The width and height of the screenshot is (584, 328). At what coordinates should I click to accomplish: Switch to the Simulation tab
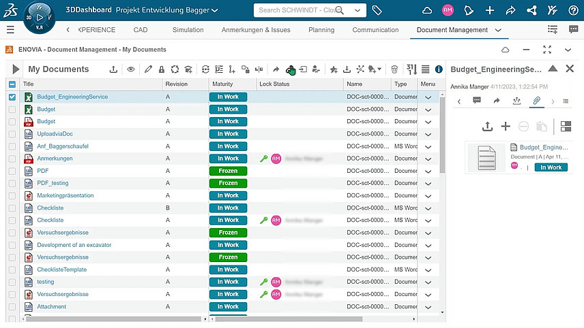[188, 30]
